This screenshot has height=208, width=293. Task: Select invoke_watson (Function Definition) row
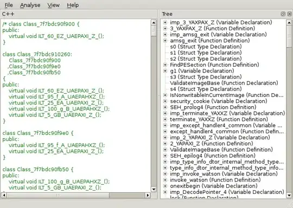tap(215, 180)
